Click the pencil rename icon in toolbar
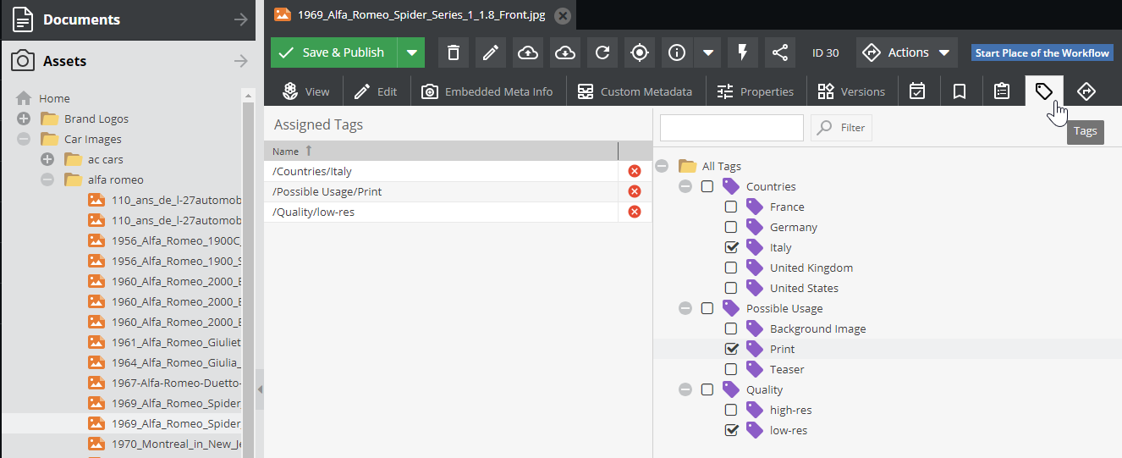Viewport: 1122px width, 458px height. click(490, 52)
